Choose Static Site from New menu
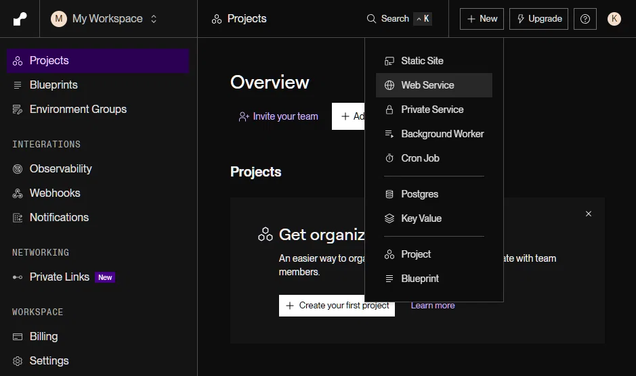 [x=434, y=61]
